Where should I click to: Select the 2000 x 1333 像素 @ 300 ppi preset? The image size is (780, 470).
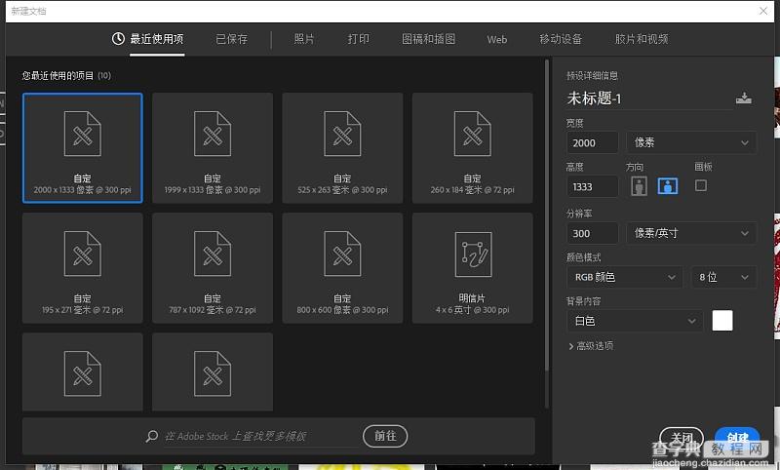click(83, 147)
